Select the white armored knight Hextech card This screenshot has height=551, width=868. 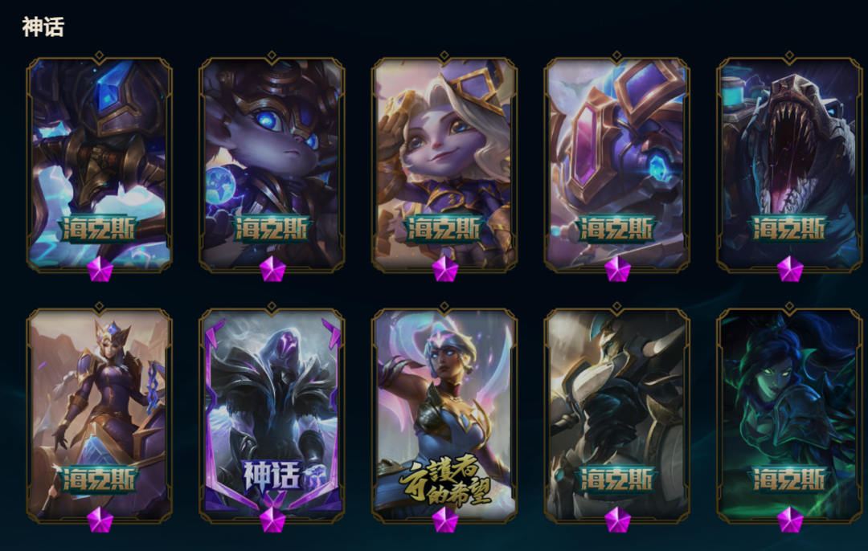pos(617,415)
